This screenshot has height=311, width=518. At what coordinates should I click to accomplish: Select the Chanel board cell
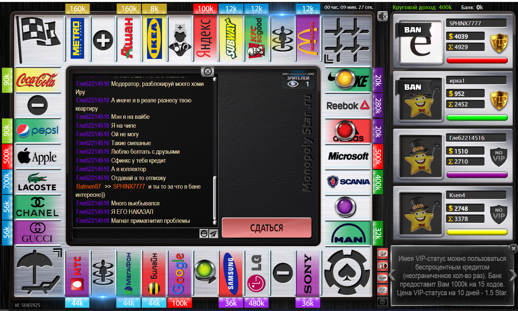tap(37, 208)
